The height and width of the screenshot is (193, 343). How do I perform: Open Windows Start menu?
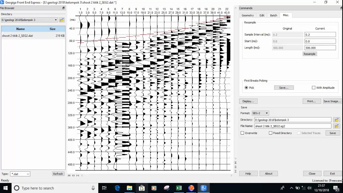tap(5, 188)
